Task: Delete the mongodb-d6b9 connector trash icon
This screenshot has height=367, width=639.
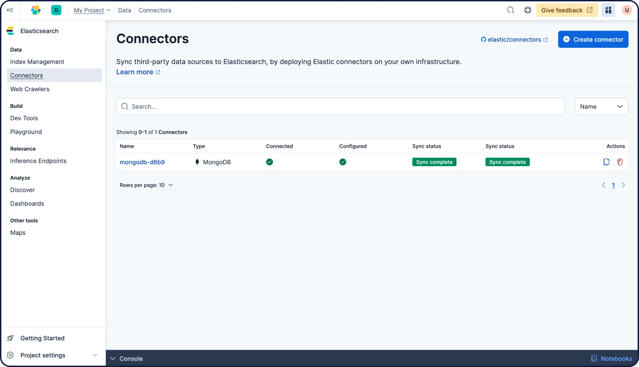Action: point(620,162)
